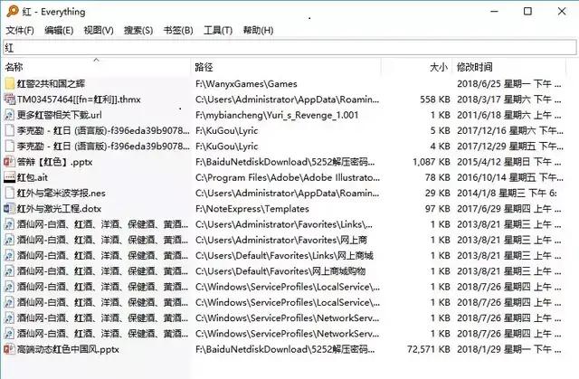Image resolution: width=579 pixels, height=379 pixels.
Task: Select file name 红外与毫米波学报.nes
Action: tap(62, 193)
